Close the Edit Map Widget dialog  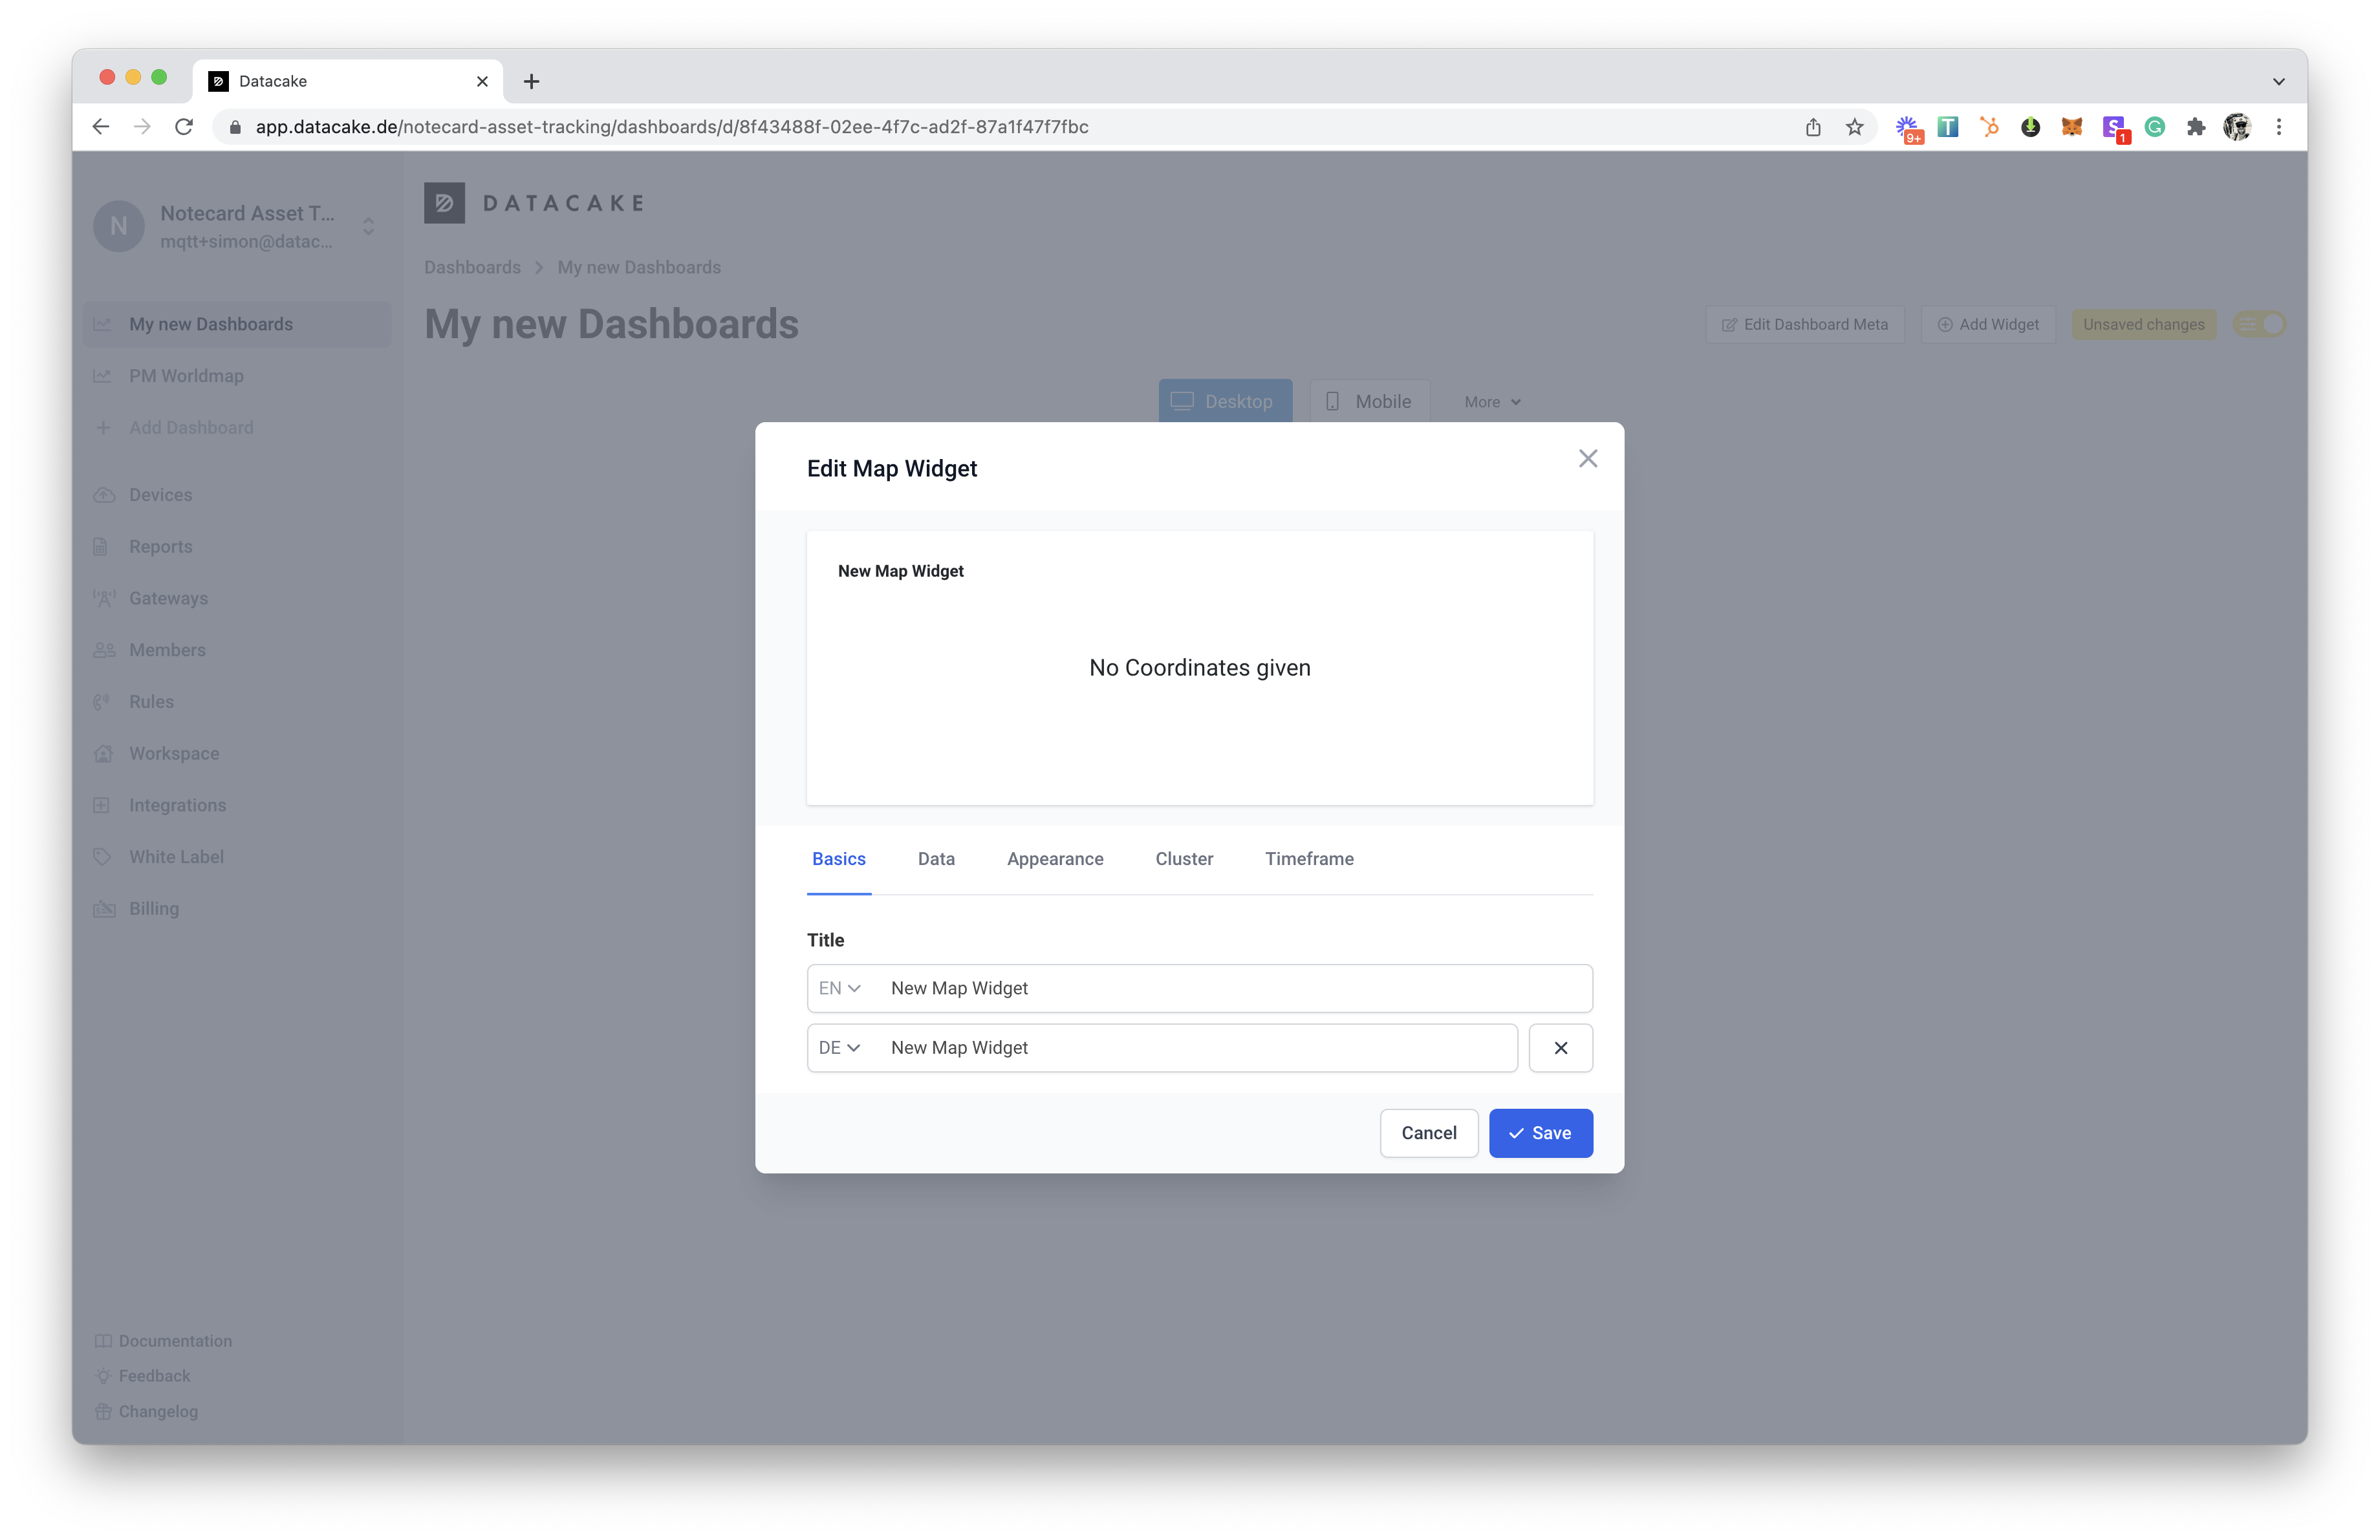coord(1587,458)
